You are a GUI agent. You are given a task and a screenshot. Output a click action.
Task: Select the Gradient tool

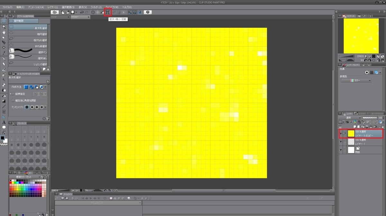click(x=4, y=101)
